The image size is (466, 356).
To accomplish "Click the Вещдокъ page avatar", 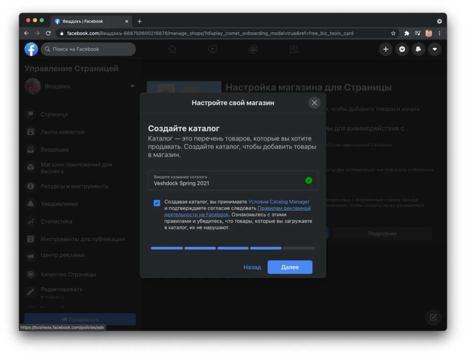I will click(33, 86).
